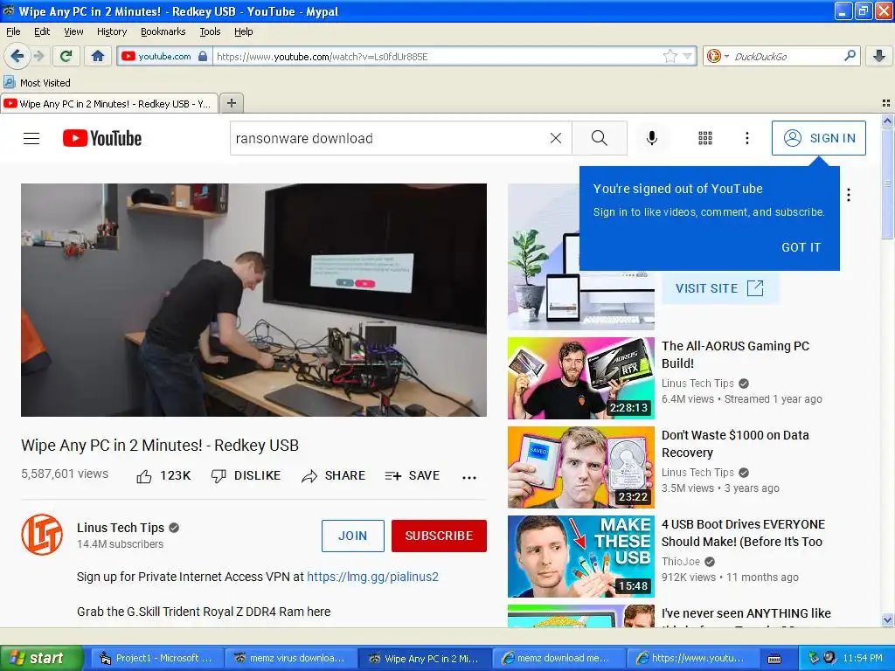Screen dimensions: 895x671
Task: Open the Tools menu
Action: click(210, 31)
